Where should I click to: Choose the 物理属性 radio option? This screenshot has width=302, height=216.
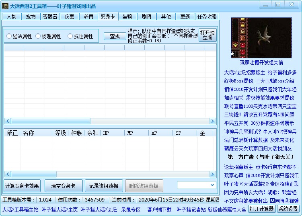38,36
